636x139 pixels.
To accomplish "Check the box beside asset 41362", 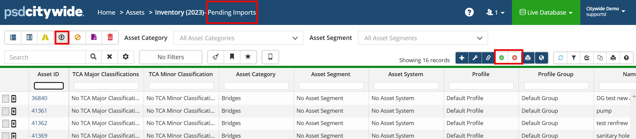I will coord(6,124).
